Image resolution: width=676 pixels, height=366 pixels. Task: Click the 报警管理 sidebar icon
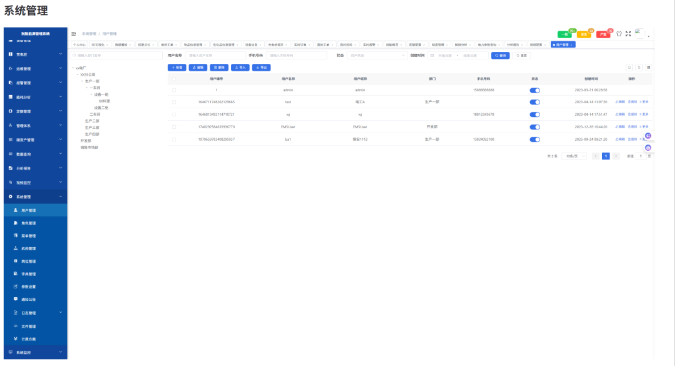[x=11, y=83]
